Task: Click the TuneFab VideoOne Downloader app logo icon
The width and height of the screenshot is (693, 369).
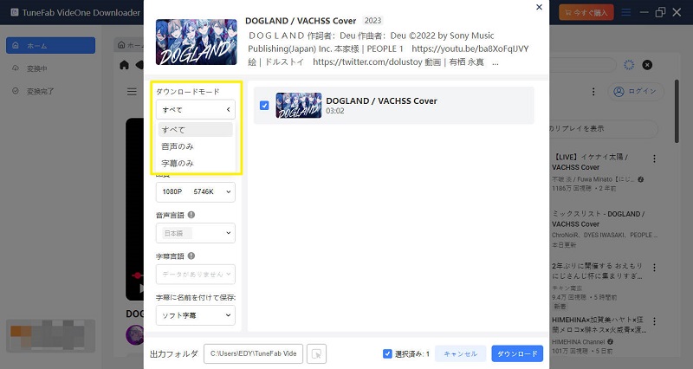Action: (15, 12)
